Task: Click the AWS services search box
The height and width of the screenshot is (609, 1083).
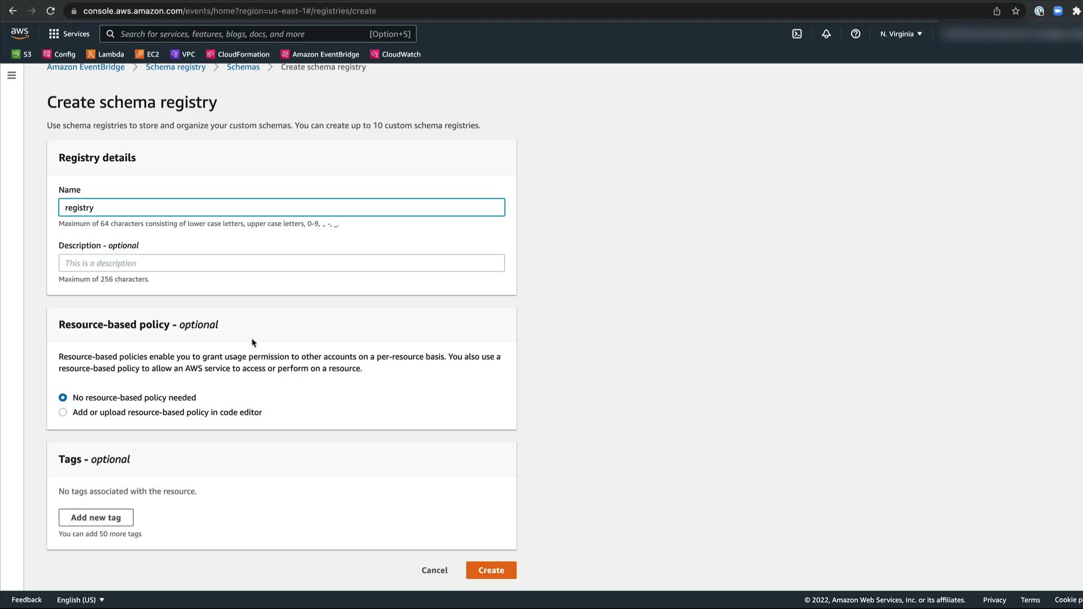Action: [x=243, y=34]
